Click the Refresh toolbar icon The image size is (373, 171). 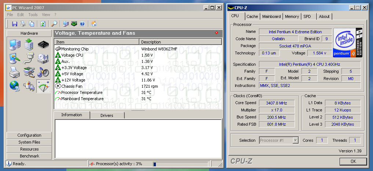pos(43,24)
